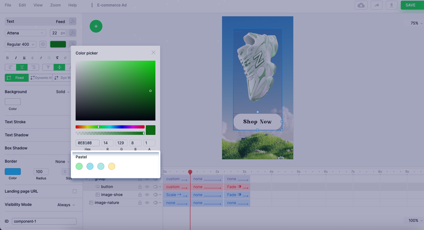Toggle visibility of the image-nature layer

(147, 203)
